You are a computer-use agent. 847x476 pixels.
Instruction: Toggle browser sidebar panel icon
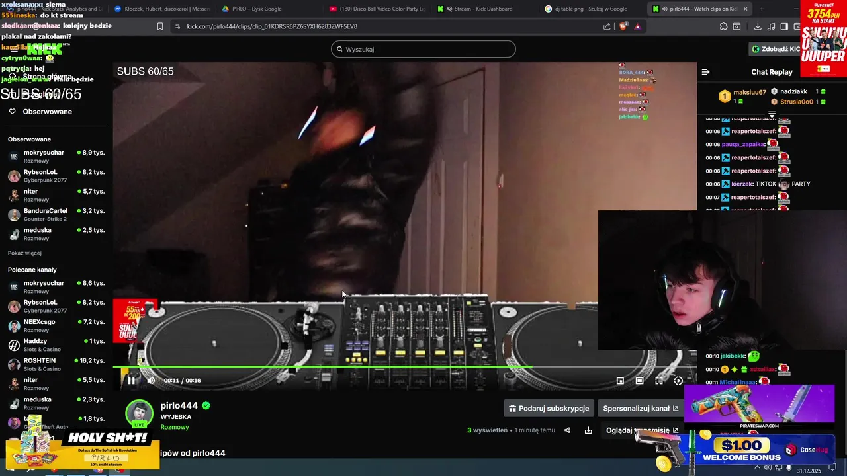(784, 26)
